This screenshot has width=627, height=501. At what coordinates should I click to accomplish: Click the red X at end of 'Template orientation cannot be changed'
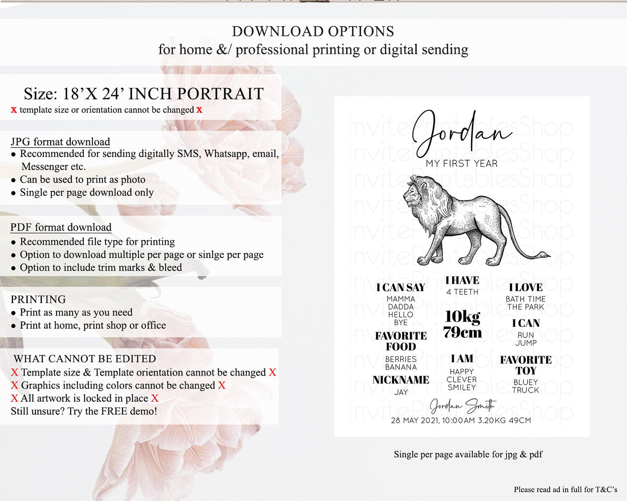coord(273,372)
